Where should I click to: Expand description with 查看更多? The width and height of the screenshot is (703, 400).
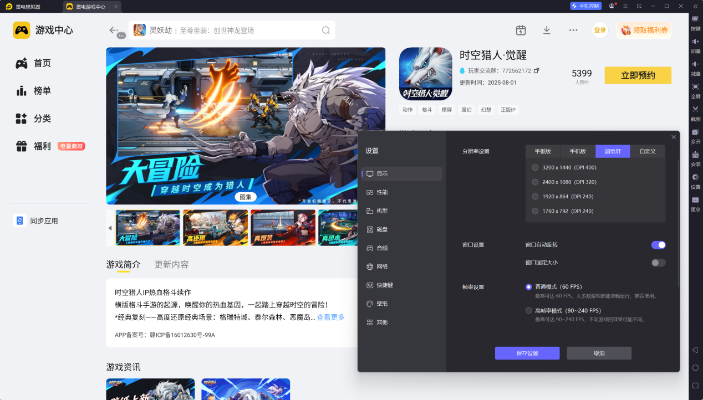coord(330,317)
